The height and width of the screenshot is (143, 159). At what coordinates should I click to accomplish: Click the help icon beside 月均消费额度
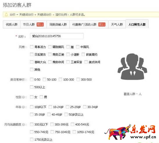pos(24,125)
